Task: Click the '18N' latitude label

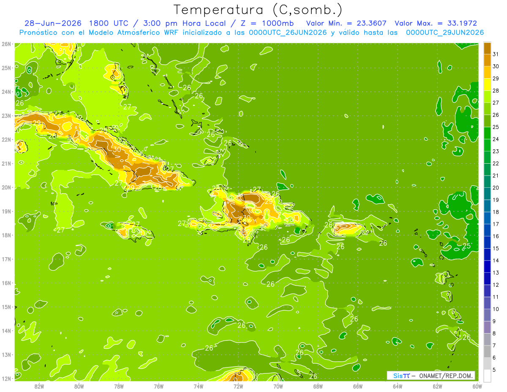Action: tap(6, 235)
